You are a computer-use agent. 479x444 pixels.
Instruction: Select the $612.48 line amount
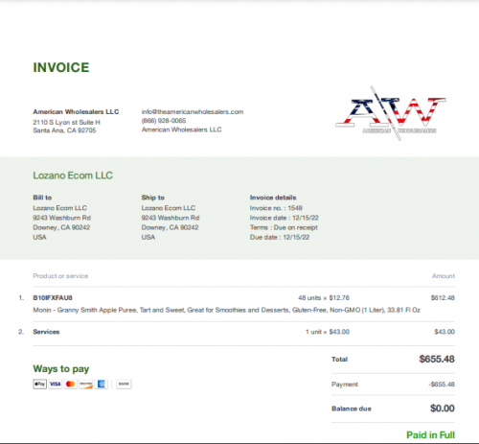[443, 298]
